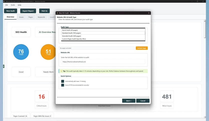The image size is (209, 121).
Task: Select Extended Audit (500 pages) option
Action: 103,36
